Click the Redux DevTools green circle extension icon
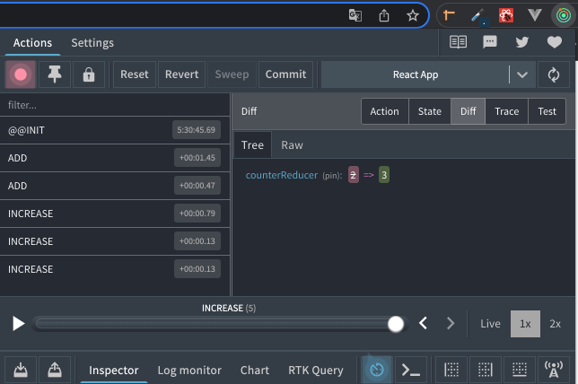Viewport: 578px width, 384px height. [x=564, y=15]
